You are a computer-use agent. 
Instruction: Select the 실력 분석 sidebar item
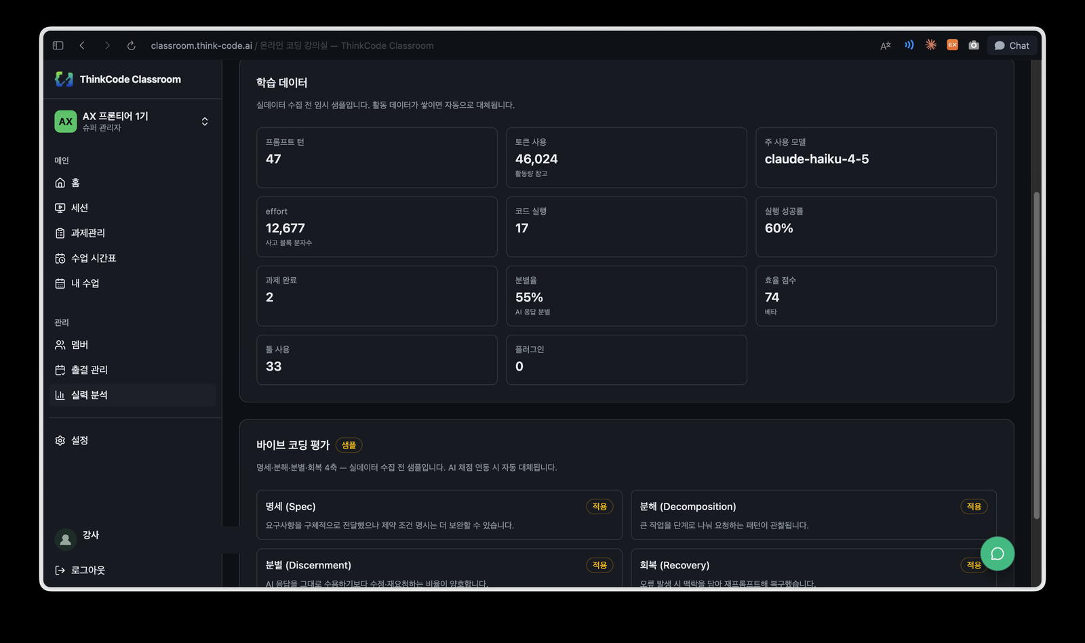(x=132, y=395)
